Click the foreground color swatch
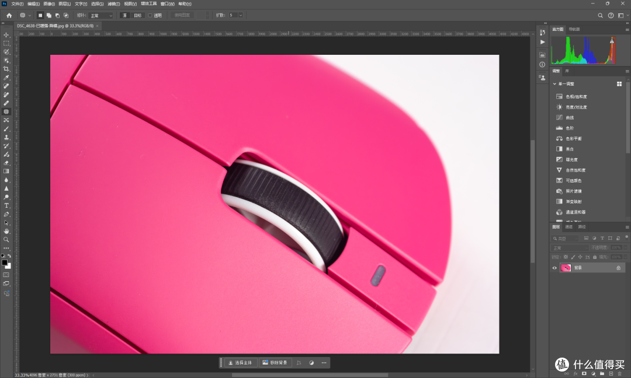631x378 pixels. click(5, 262)
